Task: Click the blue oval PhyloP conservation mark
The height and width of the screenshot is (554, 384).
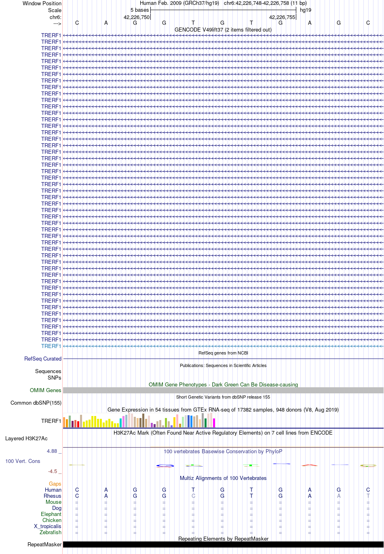Action: click(165, 466)
